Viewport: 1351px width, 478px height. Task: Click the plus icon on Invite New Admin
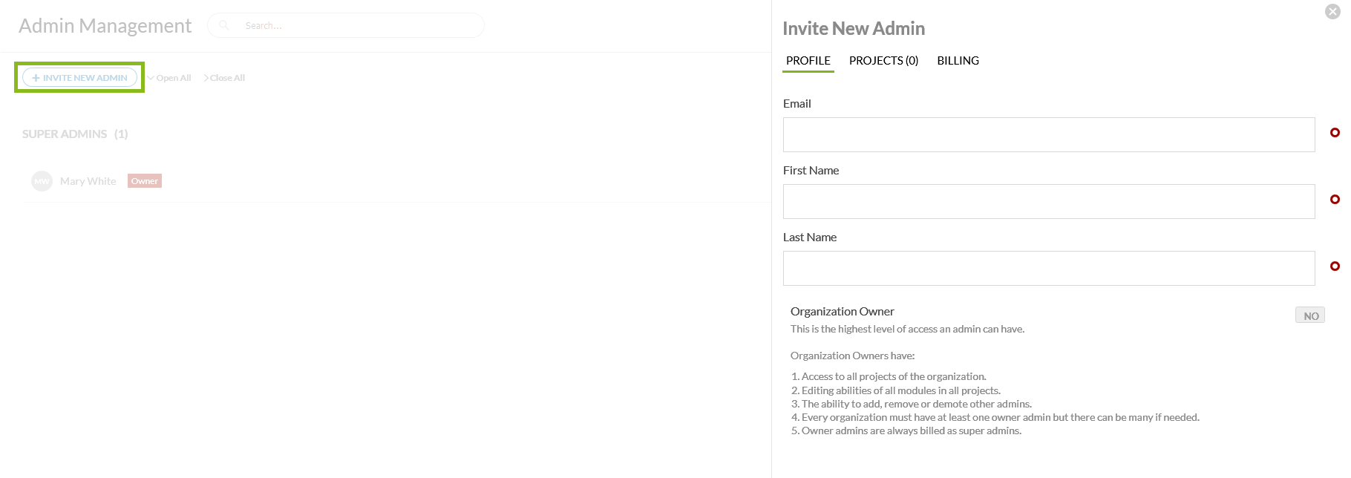click(x=36, y=78)
